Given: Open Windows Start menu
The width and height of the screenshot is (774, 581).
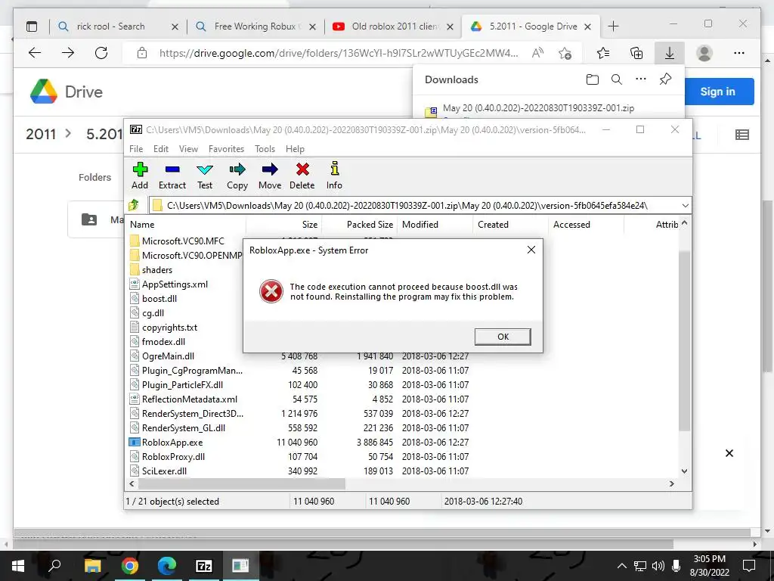Looking at the screenshot, I should (18, 566).
